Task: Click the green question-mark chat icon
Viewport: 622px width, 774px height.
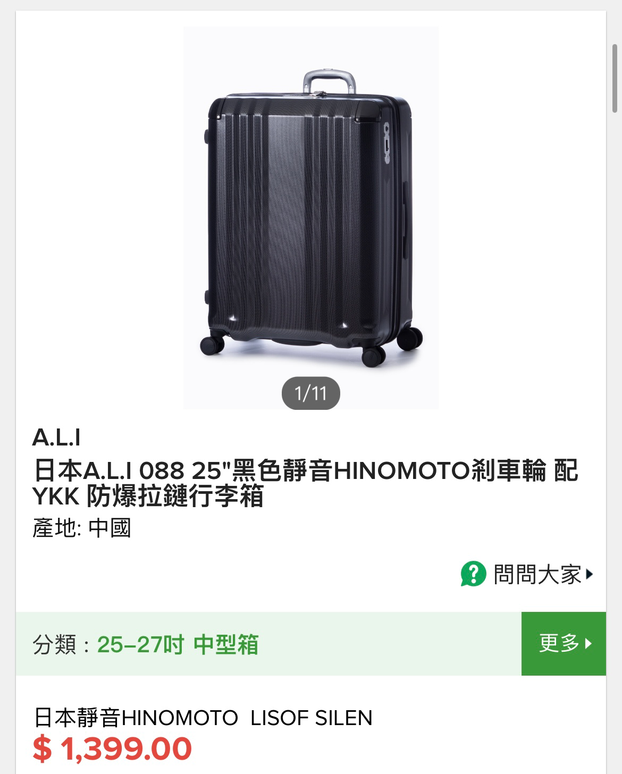Action: pyautogui.click(x=473, y=574)
